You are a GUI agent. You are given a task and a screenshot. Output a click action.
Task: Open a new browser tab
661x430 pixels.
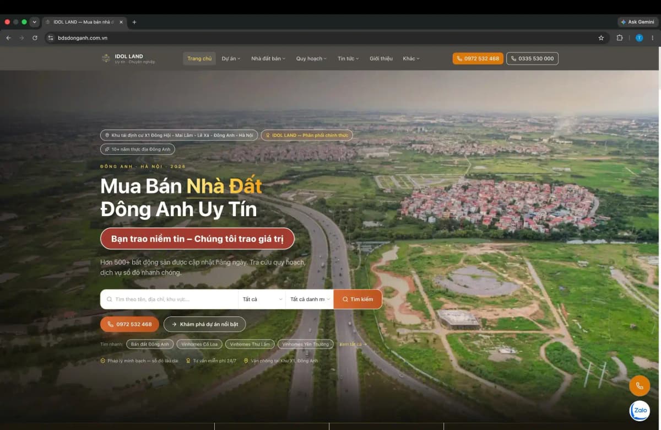134,22
